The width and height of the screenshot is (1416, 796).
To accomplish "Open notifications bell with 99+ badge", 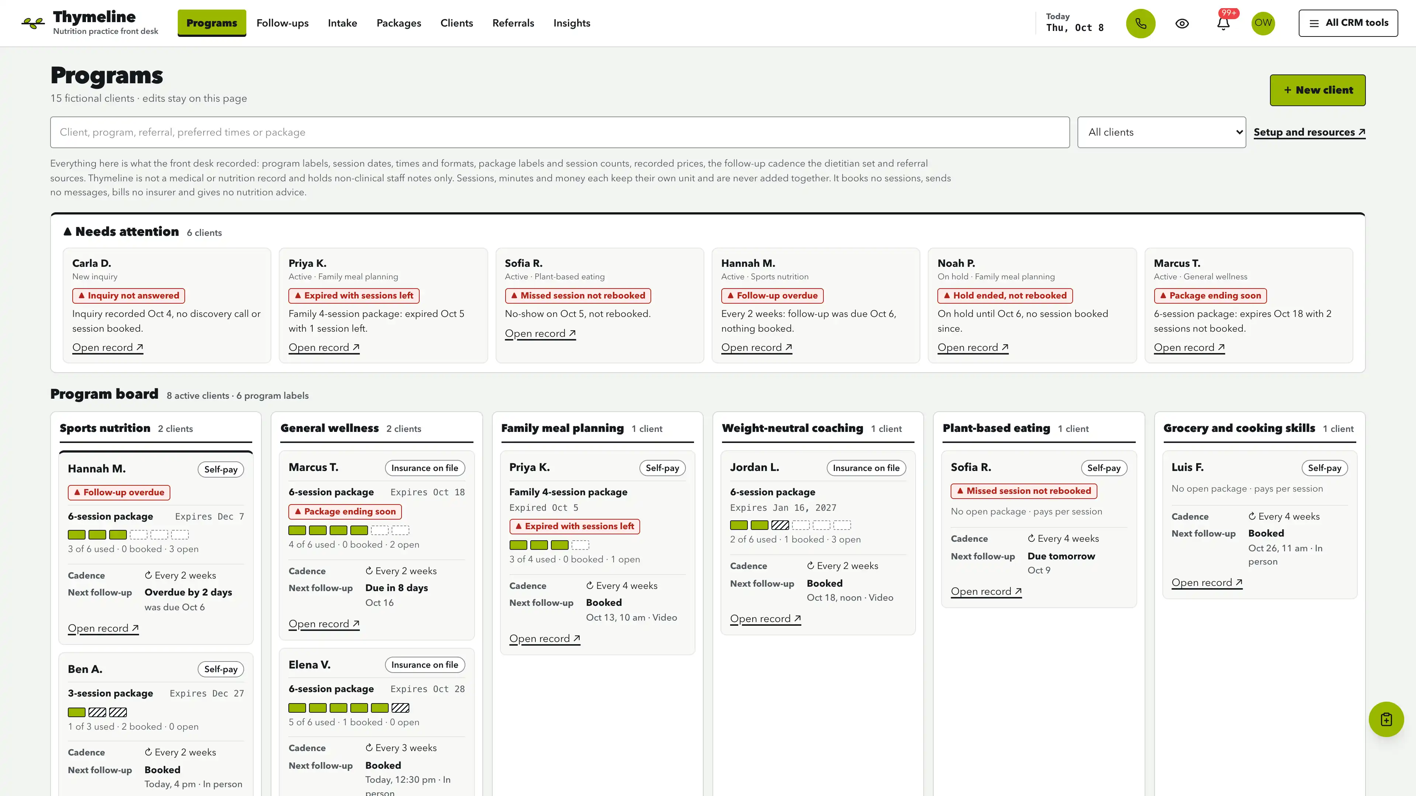I will tap(1223, 23).
